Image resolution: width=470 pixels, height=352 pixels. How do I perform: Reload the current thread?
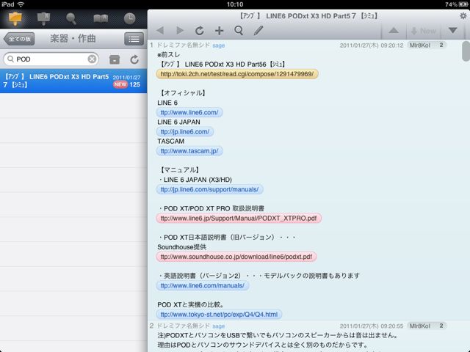(x=200, y=31)
